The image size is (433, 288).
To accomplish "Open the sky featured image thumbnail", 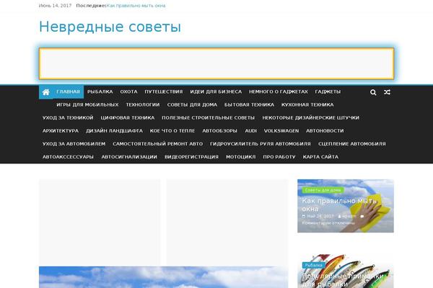I will 164,277.
